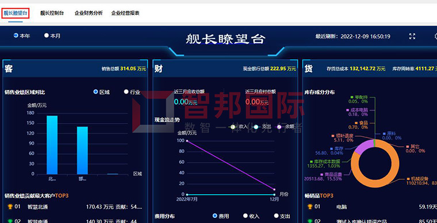This screenshot has width=437, height=223.
Task: Click the 170.43 万元 value
Action: 100,207
